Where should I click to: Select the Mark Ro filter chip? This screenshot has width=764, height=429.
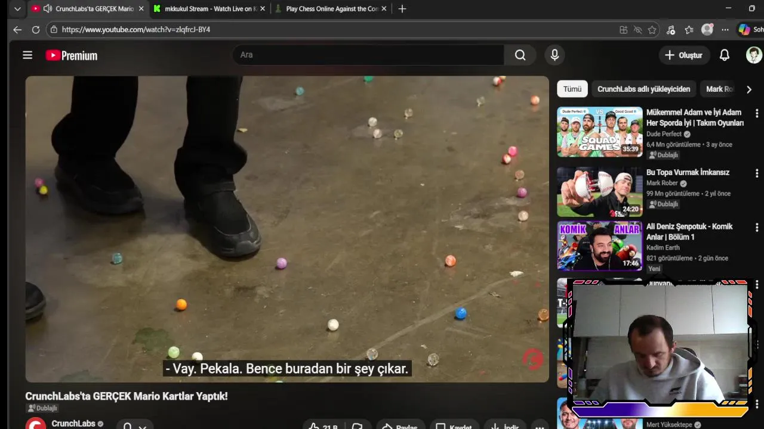719,89
